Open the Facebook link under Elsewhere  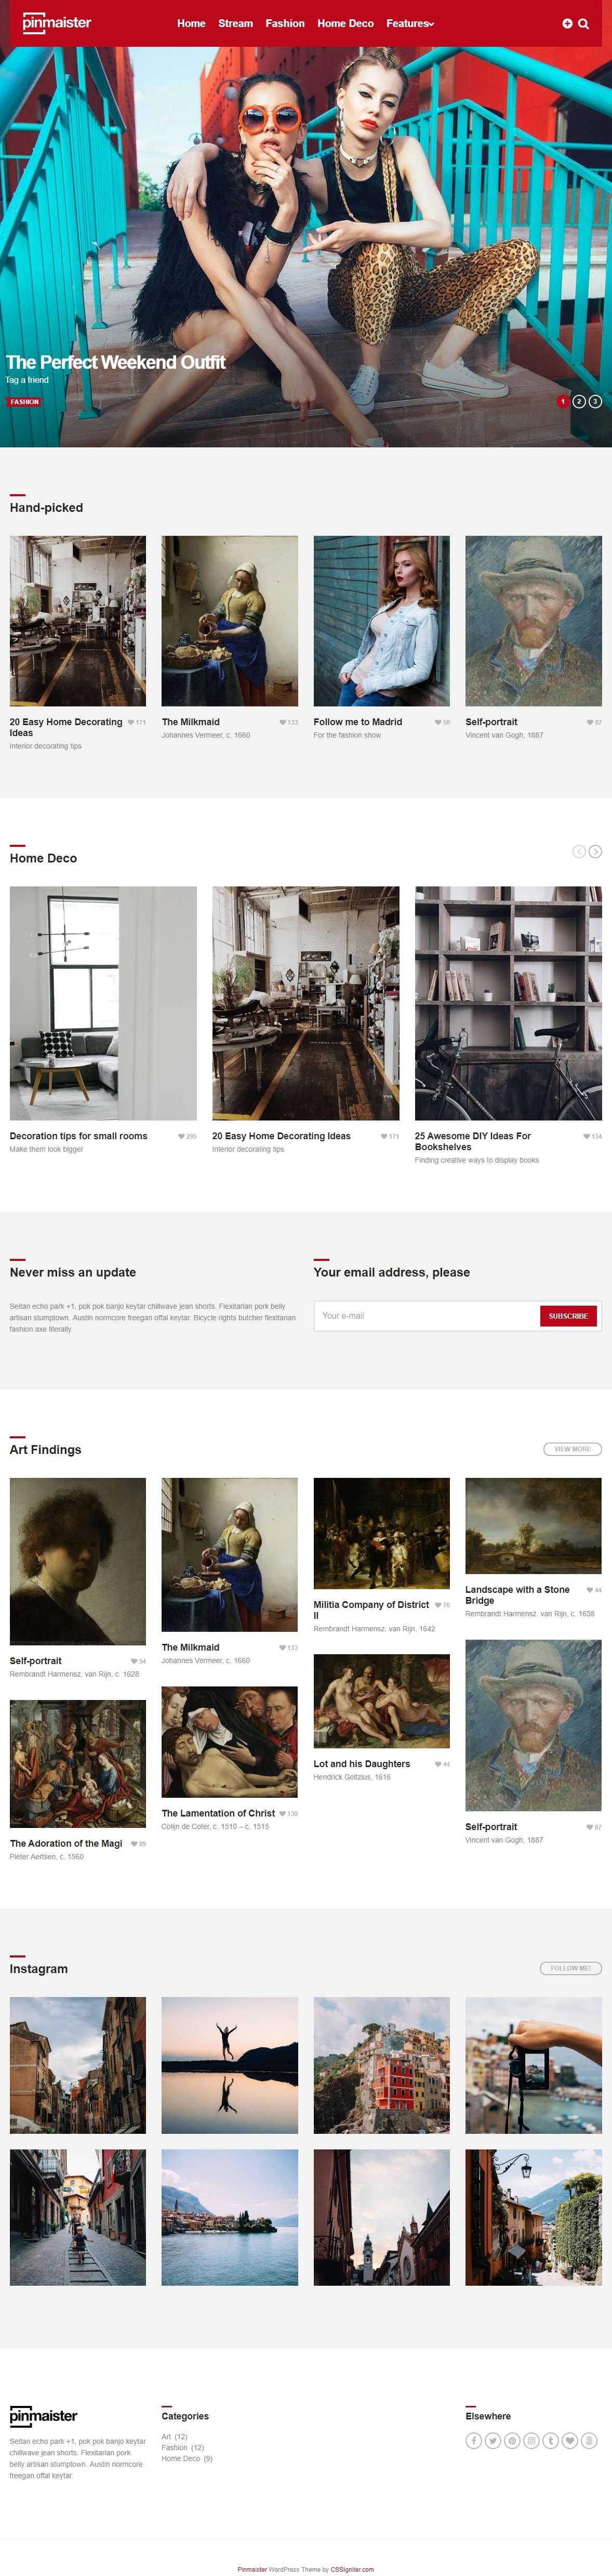(474, 2440)
